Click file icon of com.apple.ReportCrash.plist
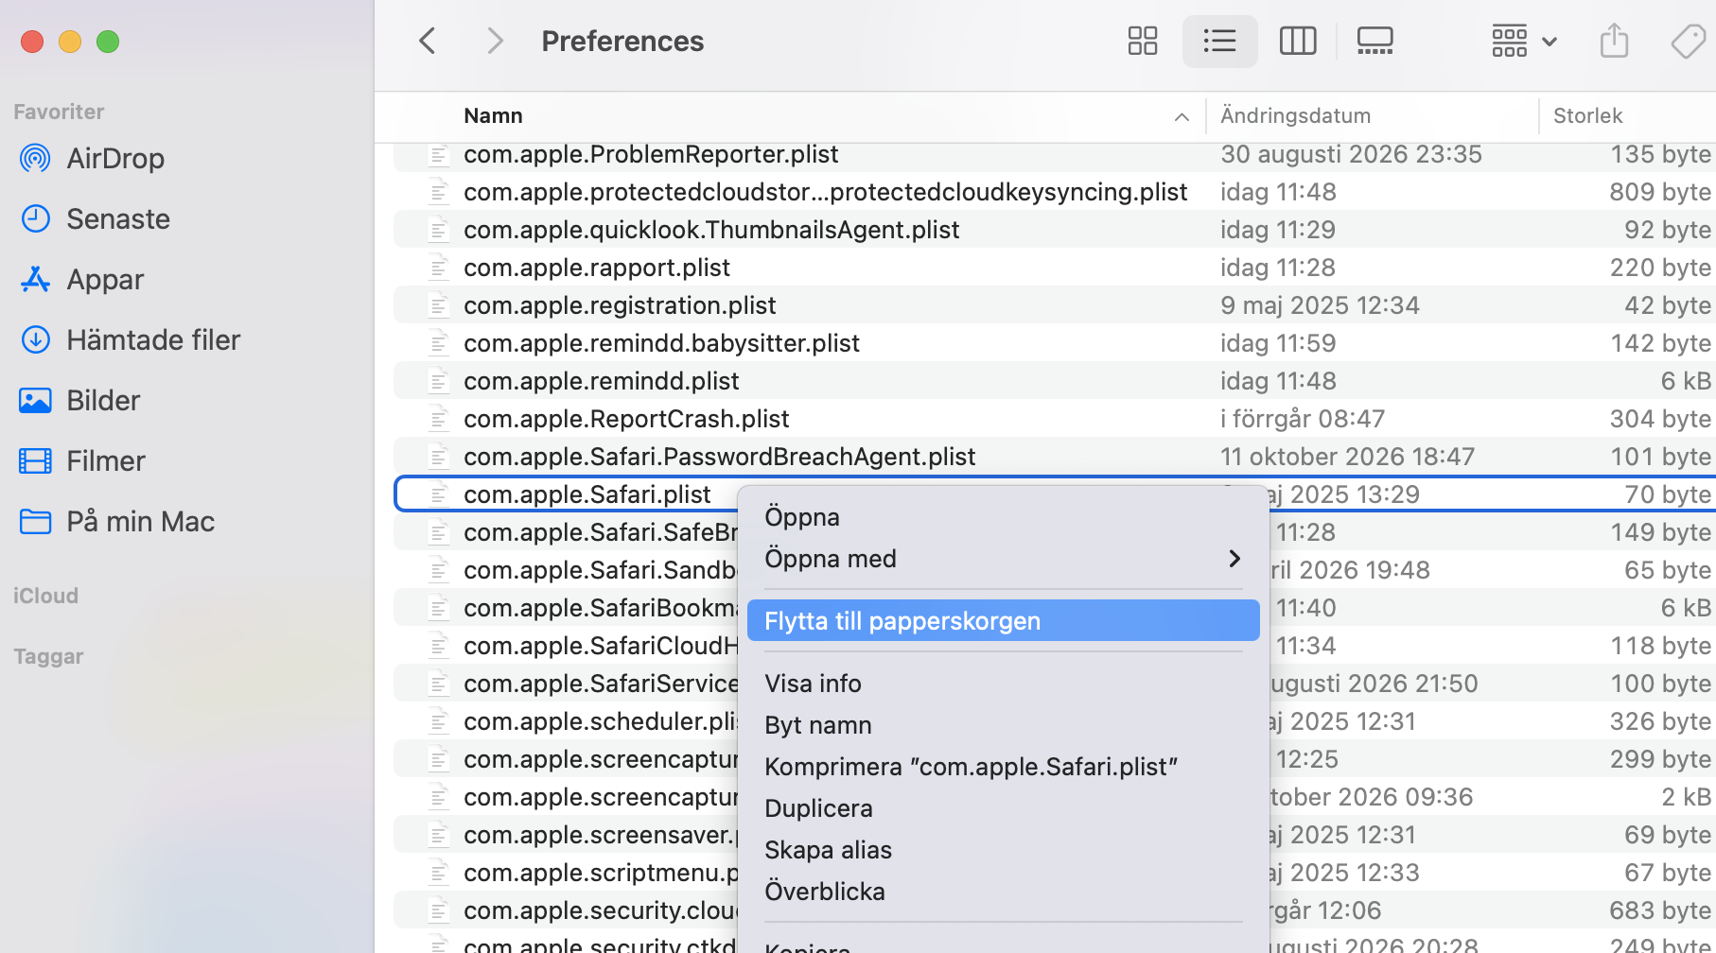The height and width of the screenshot is (953, 1716). coord(438,419)
